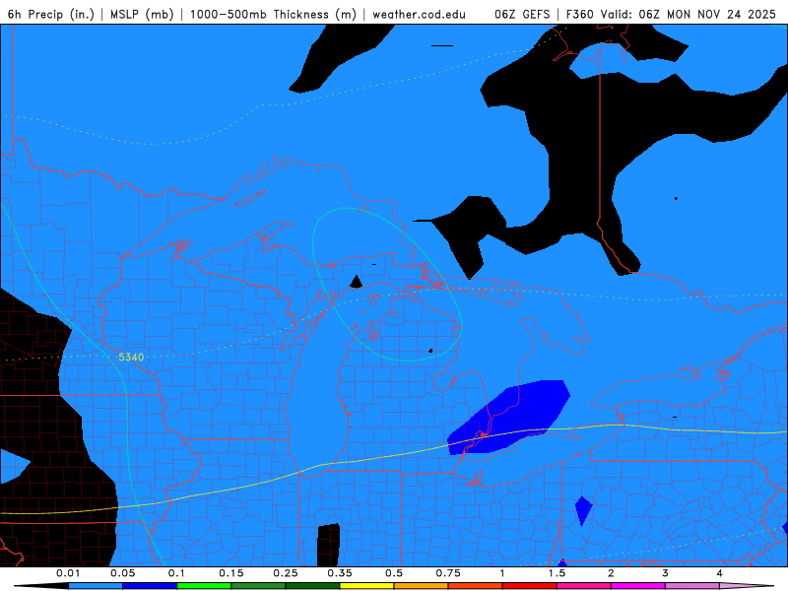788x591 pixels.
Task: Click the '0.05' legend value
Action: click(x=122, y=573)
